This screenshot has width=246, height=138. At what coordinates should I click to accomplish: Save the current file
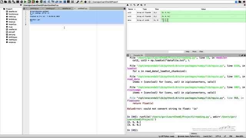(x=10, y=2)
